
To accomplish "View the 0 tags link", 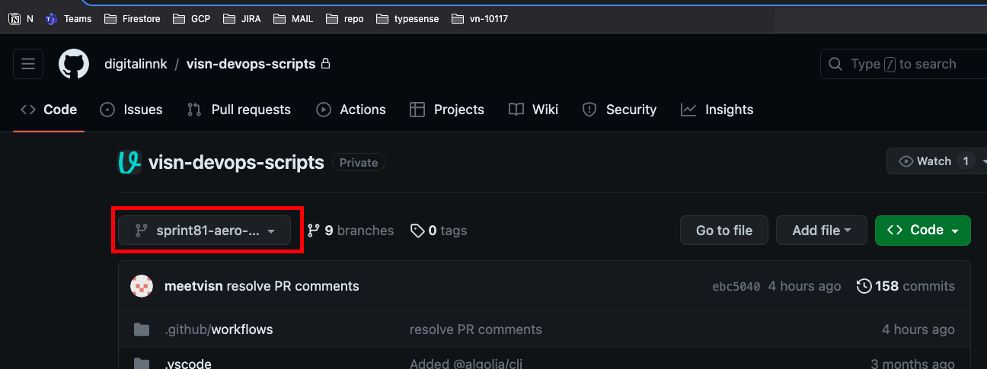I will [x=439, y=231].
